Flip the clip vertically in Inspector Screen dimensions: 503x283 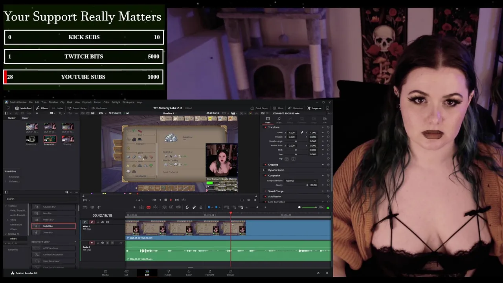[x=294, y=159]
